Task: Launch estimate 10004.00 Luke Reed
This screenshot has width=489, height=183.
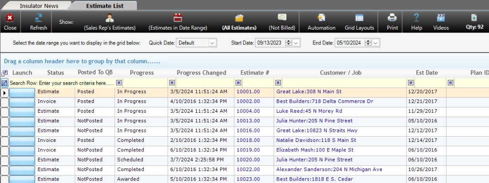Action: (x=22, y=112)
